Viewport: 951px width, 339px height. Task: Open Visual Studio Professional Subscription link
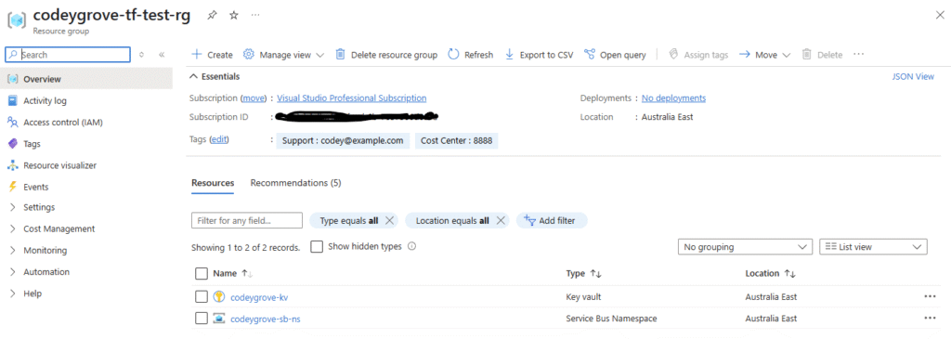352,98
